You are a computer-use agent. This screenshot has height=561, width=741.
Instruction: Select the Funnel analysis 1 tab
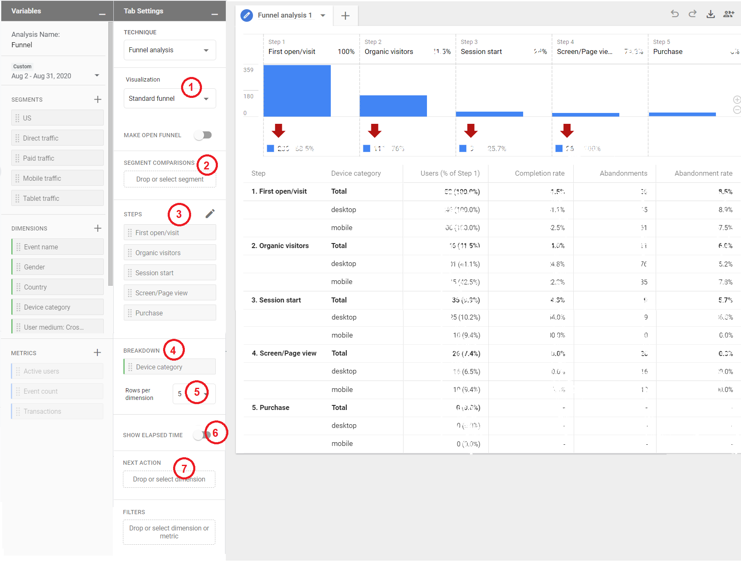(x=284, y=15)
